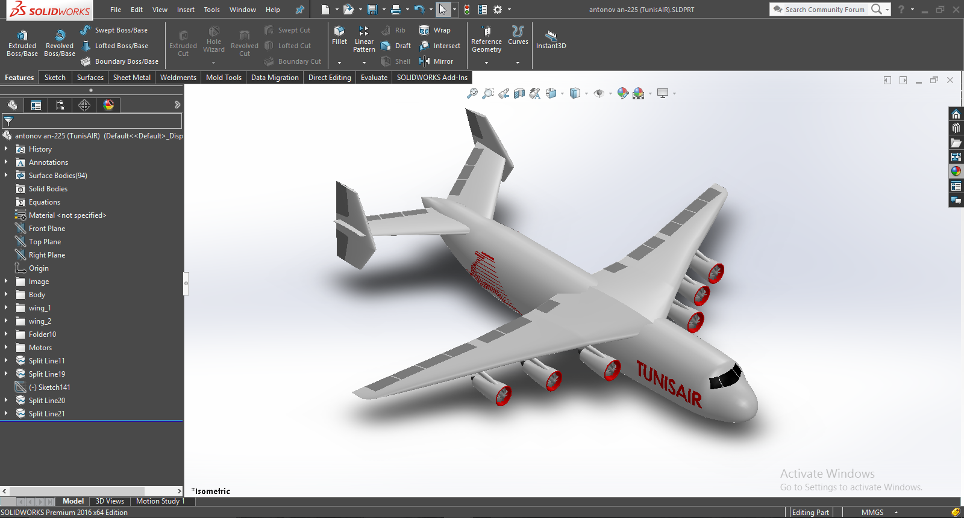Image resolution: width=964 pixels, height=518 pixels.
Task: Switch to the Surfaces tab
Action: click(x=90, y=78)
